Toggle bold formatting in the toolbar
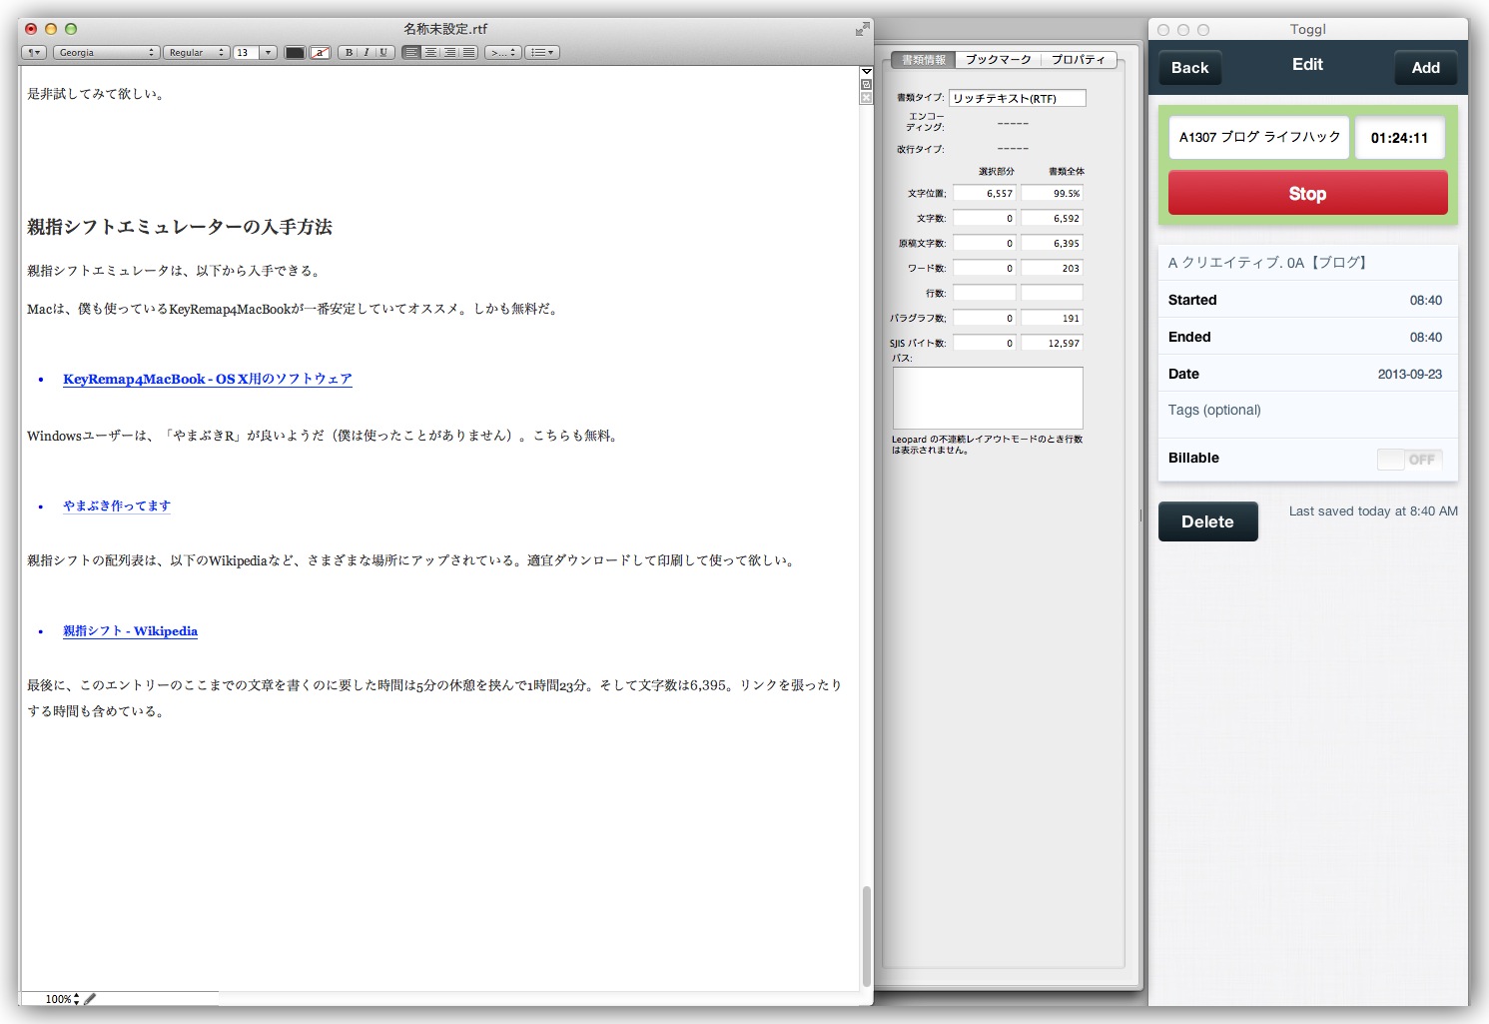1489x1024 pixels. [x=349, y=52]
